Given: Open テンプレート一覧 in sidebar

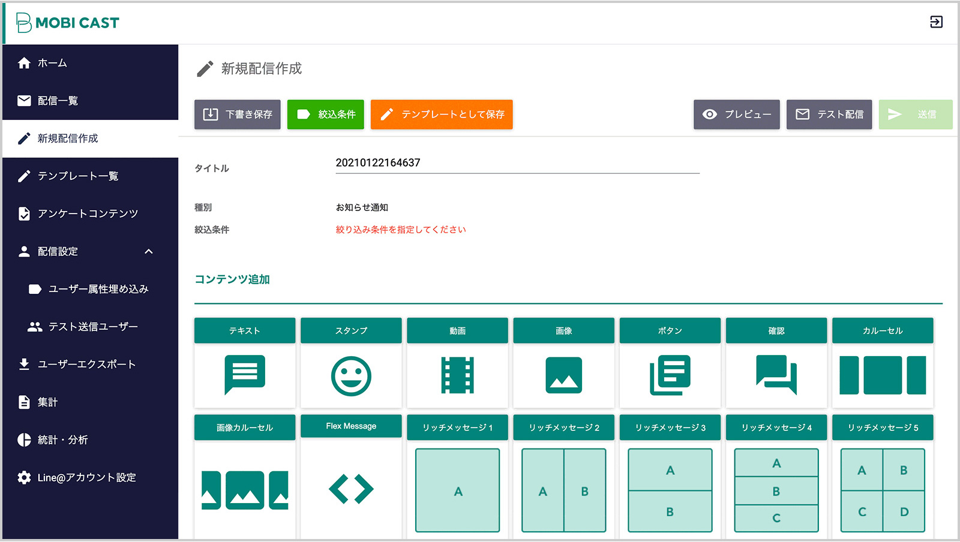Looking at the screenshot, I should click(x=90, y=176).
